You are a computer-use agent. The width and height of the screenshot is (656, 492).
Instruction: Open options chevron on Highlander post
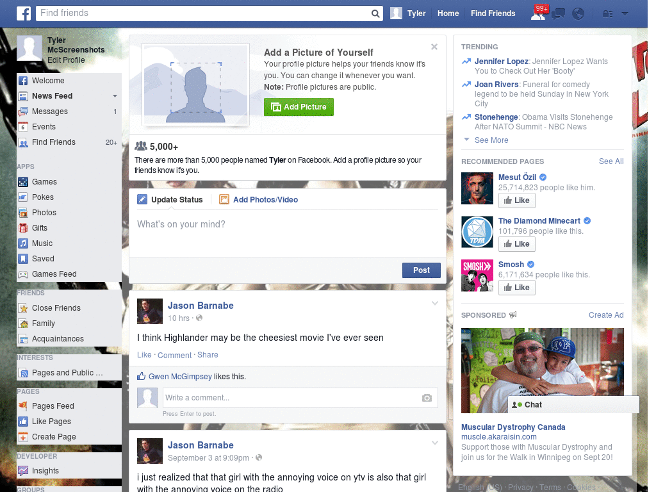(435, 303)
